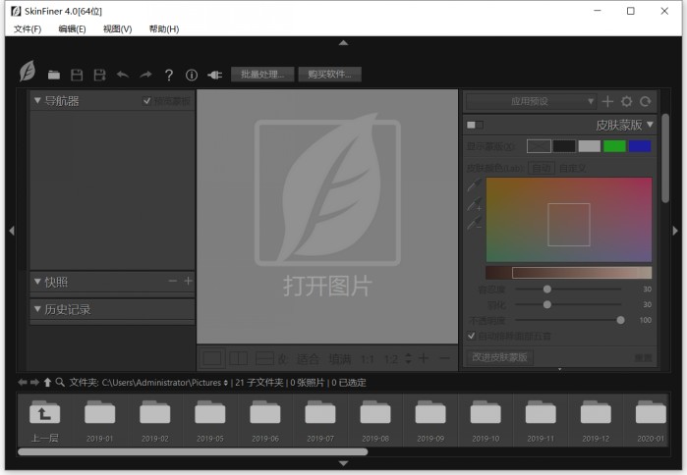Click 填满 fill zoom option
Viewport: 687px width, 475px height.
tap(340, 359)
